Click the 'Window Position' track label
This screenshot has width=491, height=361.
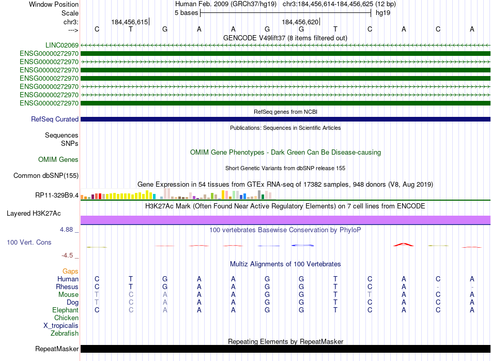[54, 4]
